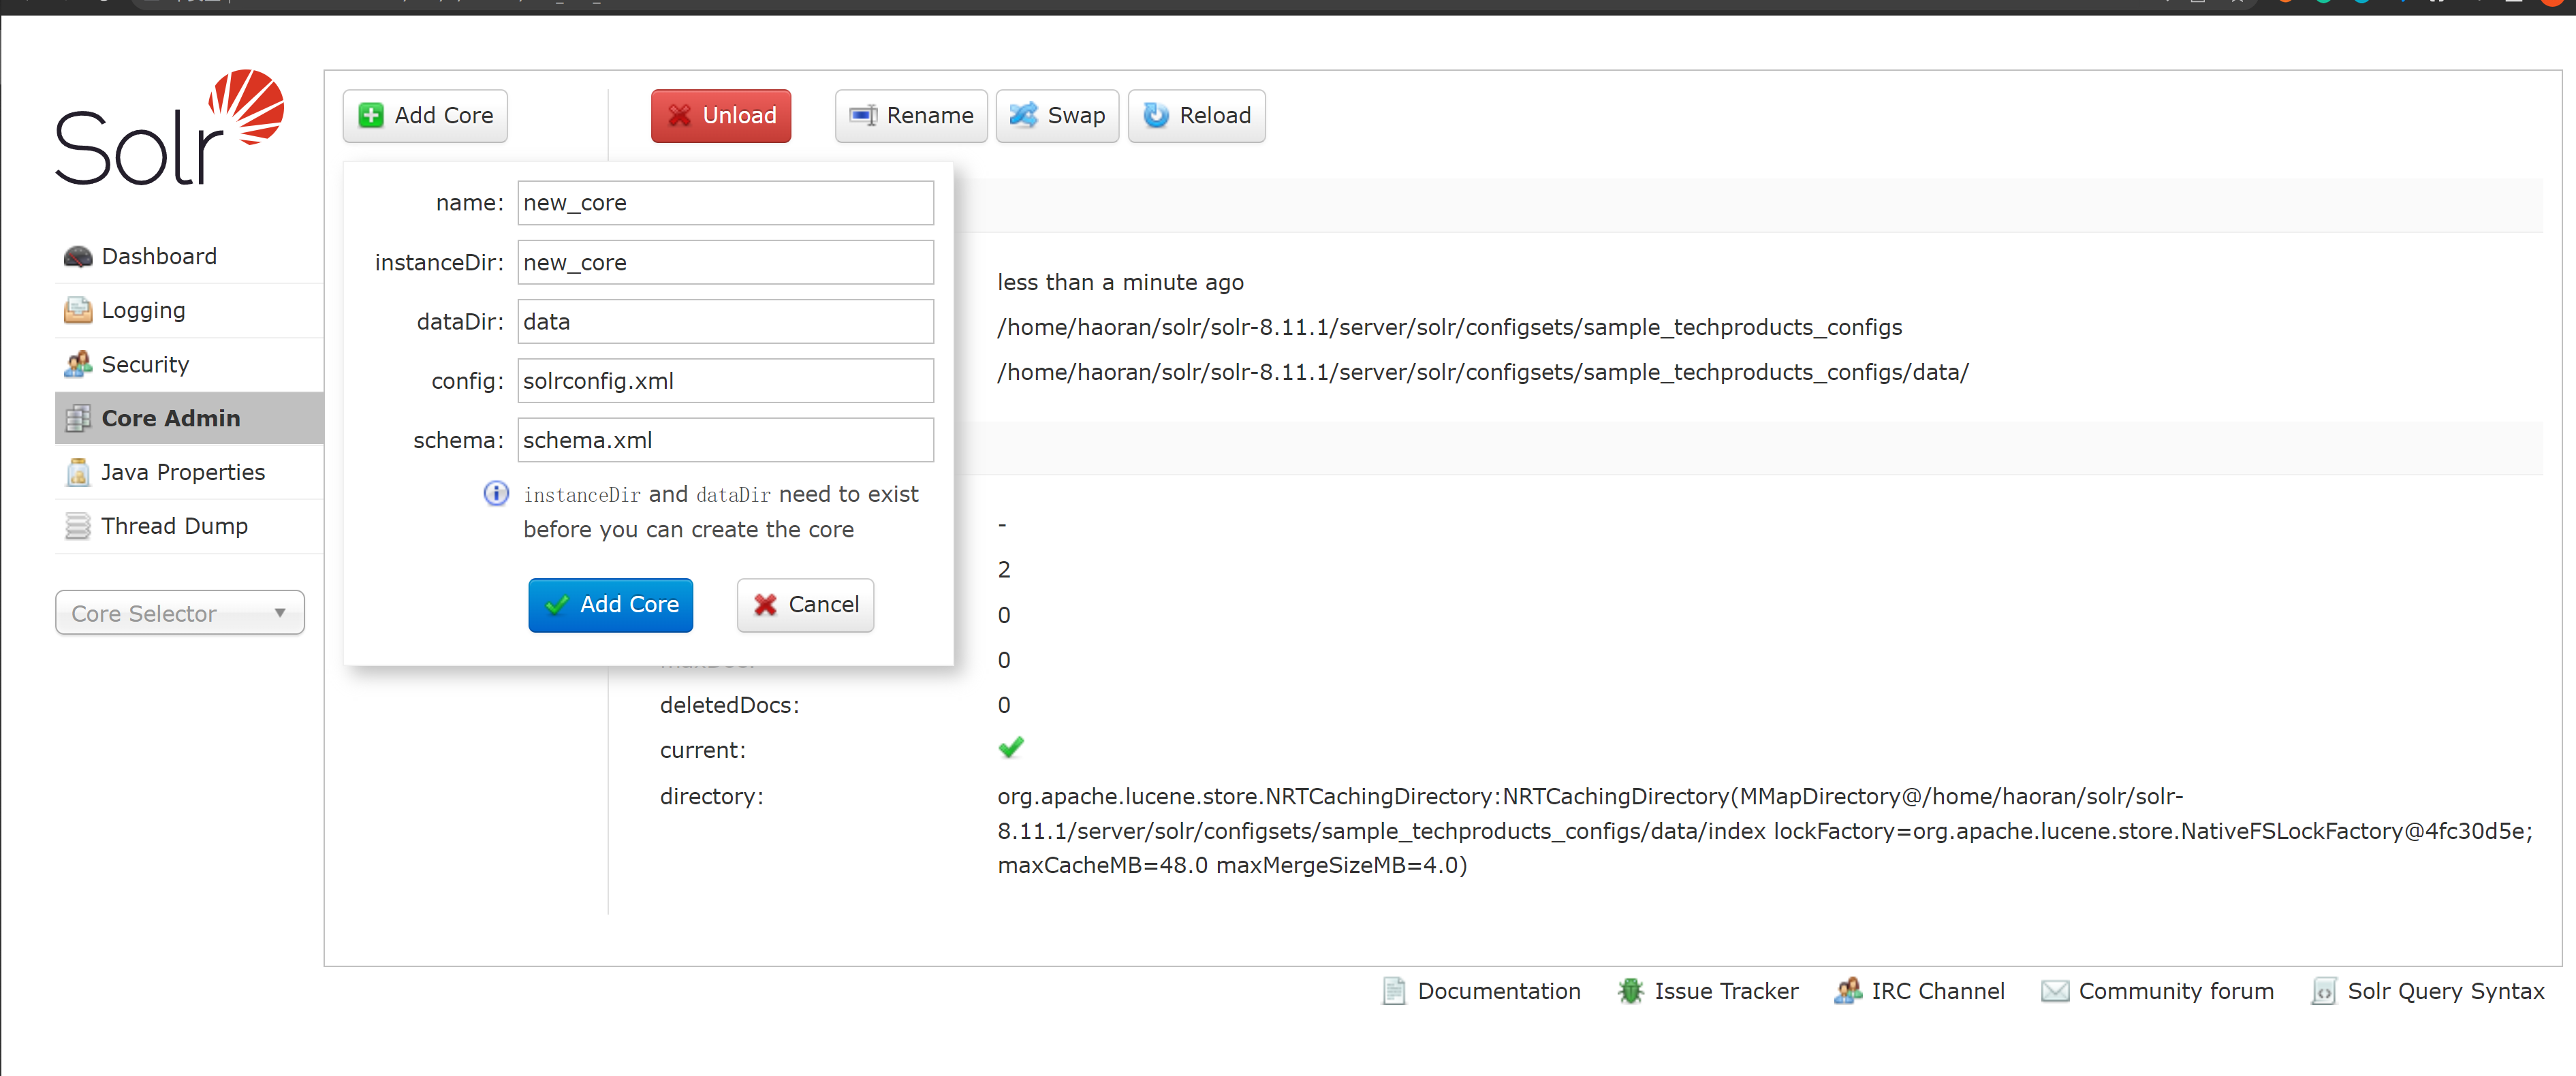Expand the Core Selector dropdown
Viewport: 2576px width, 1076px height.
(x=180, y=613)
